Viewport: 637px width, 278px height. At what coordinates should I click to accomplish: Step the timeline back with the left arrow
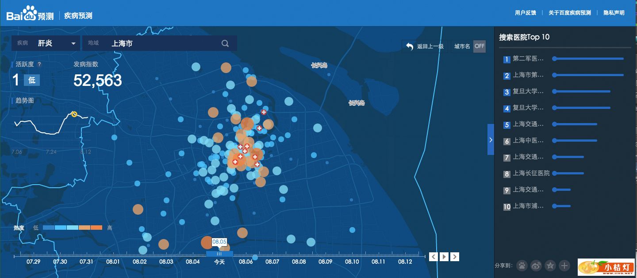pos(434,257)
